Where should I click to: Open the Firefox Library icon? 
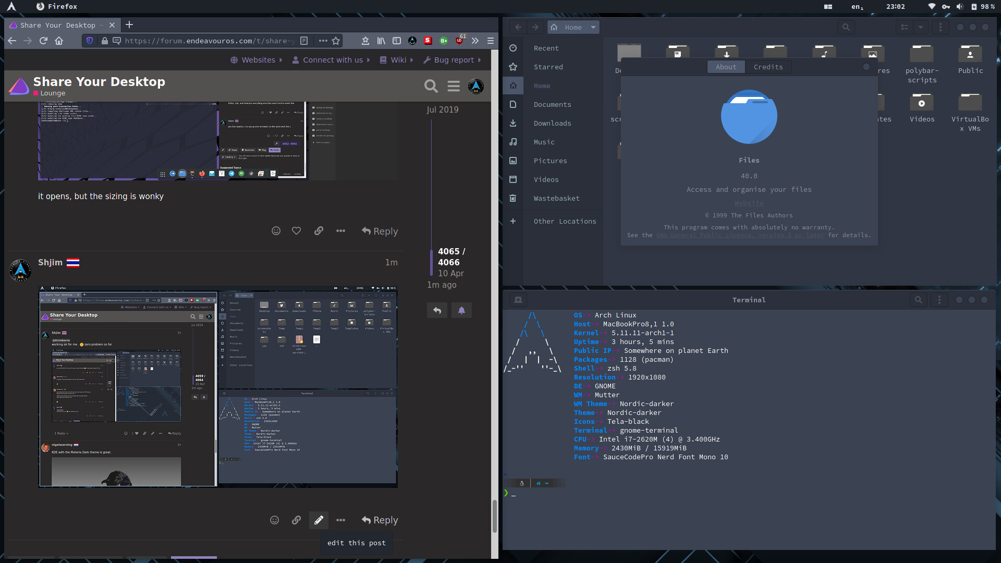(381, 41)
